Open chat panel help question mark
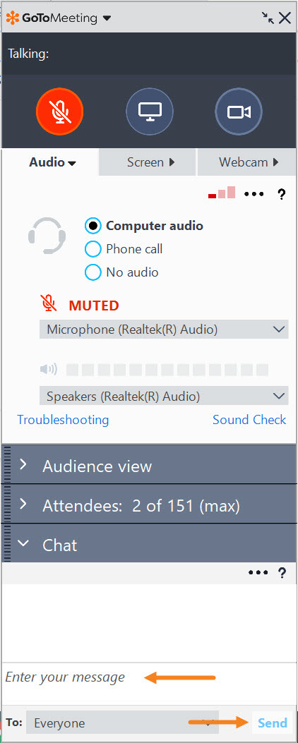Viewport: 298px width, 743px height. coord(282,573)
